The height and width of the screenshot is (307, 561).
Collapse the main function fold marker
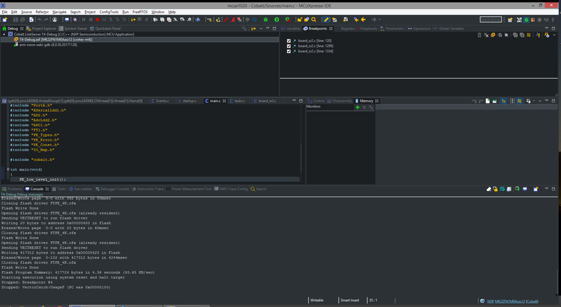click(x=8, y=169)
